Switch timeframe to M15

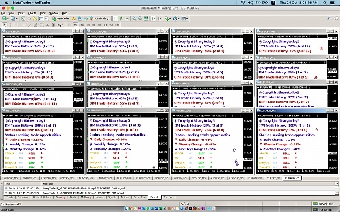coord(82,25)
